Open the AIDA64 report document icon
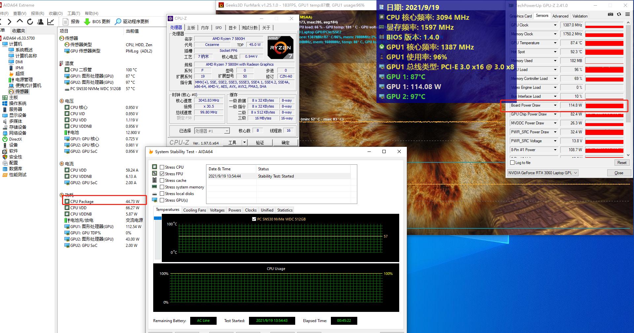Viewport: 634px width, 333px height. pos(65,22)
